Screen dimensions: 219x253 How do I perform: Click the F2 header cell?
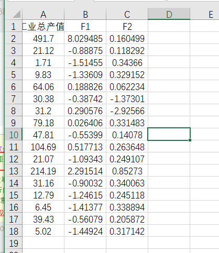(127, 26)
